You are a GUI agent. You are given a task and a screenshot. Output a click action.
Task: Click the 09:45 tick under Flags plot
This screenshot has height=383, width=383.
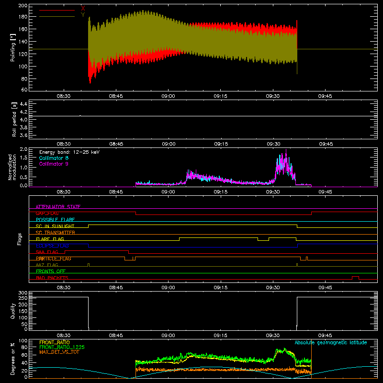tap(325, 288)
